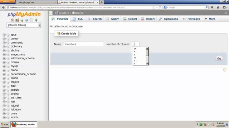Expand the career database node
This screenshot has height=128, width=229.
click(4, 39)
